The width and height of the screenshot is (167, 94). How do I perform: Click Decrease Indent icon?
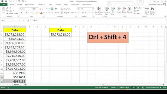click(56, 13)
